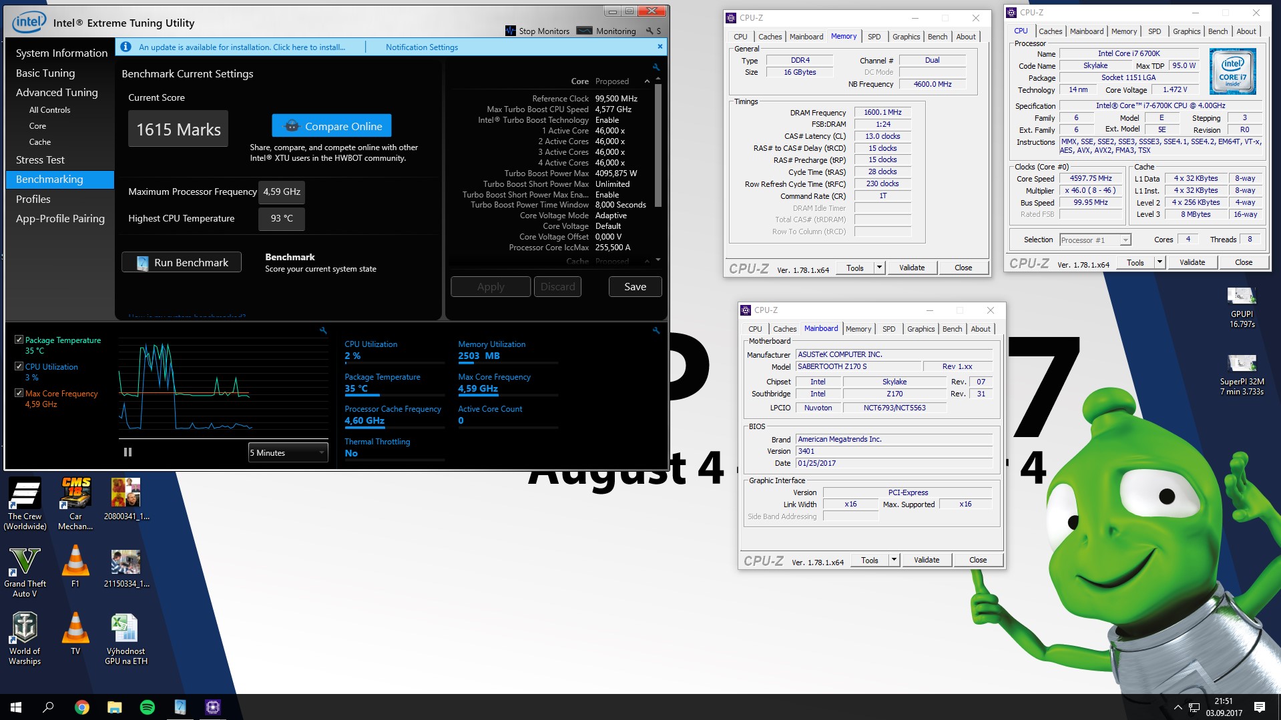The image size is (1281, 720).
Task: Open the 20800341_1 image file
Action: pyautogui.click(x=125, y=499)
